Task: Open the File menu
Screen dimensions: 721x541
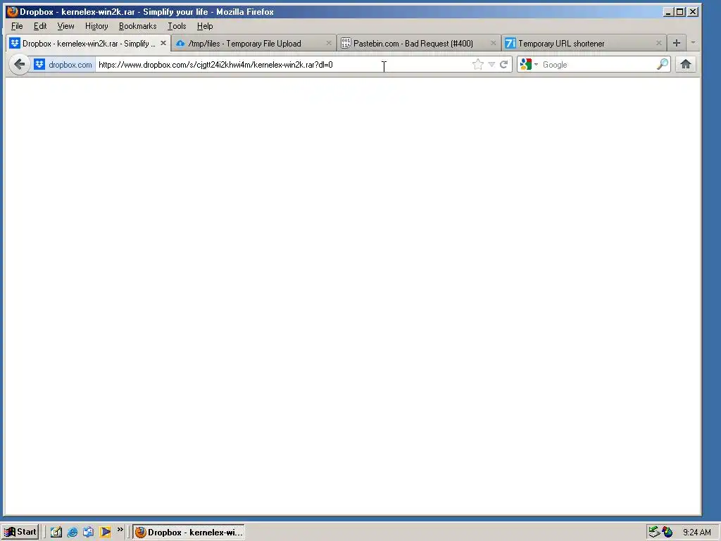Action: [x=17, y=26]
